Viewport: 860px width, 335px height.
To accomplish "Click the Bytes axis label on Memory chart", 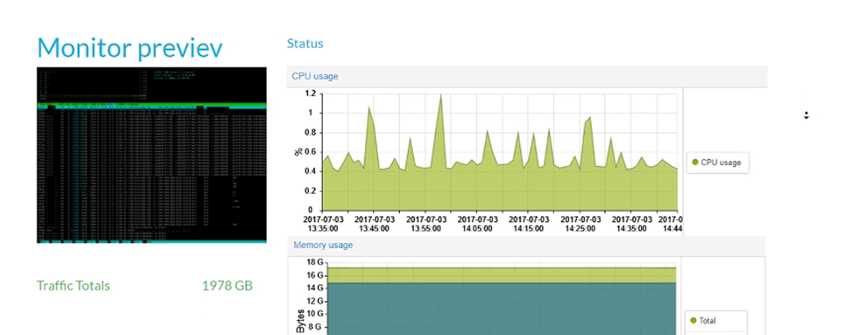I will (300, 321).
